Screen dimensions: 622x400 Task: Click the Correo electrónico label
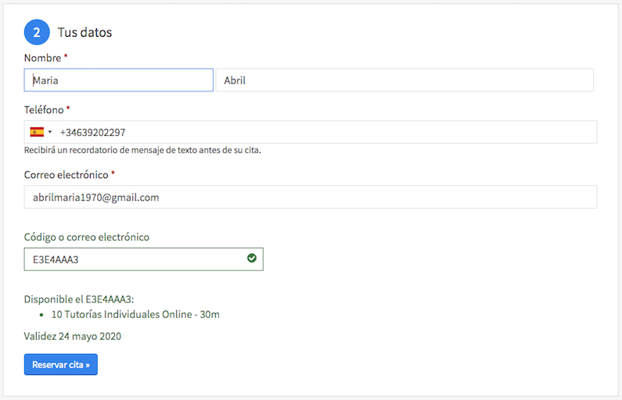[x=66, y=174]
